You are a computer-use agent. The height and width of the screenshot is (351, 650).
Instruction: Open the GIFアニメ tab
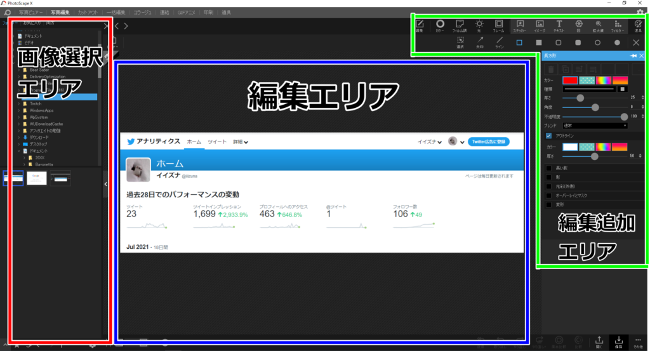click(x=186, y=12)
